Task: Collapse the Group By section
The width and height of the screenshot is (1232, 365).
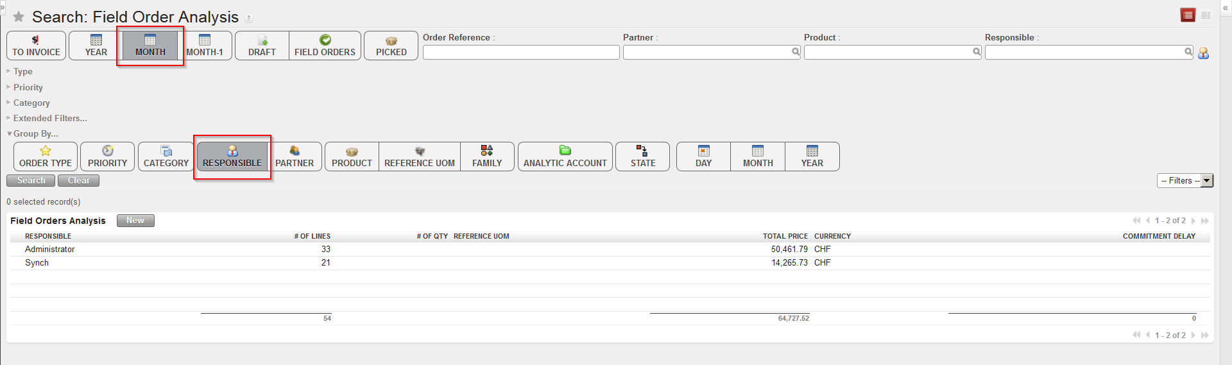Action: coord(32,133)
